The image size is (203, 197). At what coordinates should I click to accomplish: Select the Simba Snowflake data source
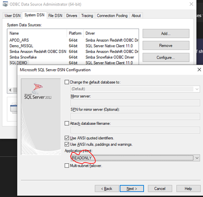(x=23, y=57)
